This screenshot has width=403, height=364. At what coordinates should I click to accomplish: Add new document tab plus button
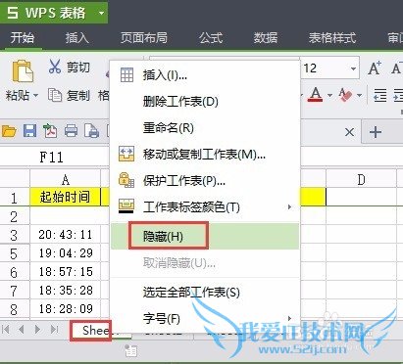(x=376, y=132)
